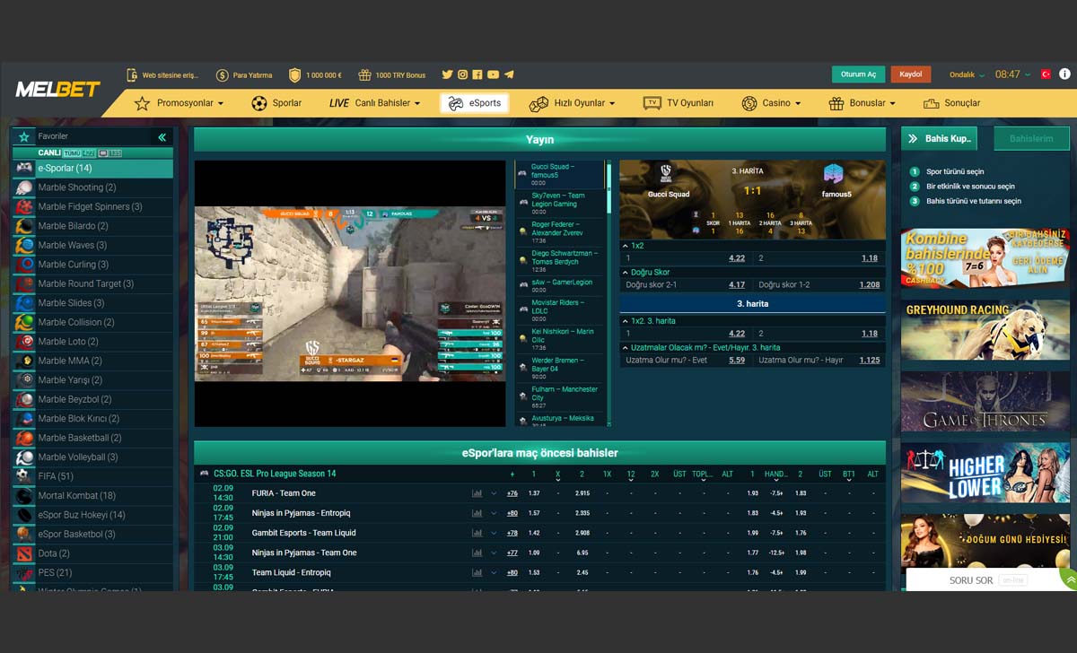This screenshot has width=1077, height=653.
Task: Select Doğru skor 1-2 odds 1.208
Action: (869, 285)
